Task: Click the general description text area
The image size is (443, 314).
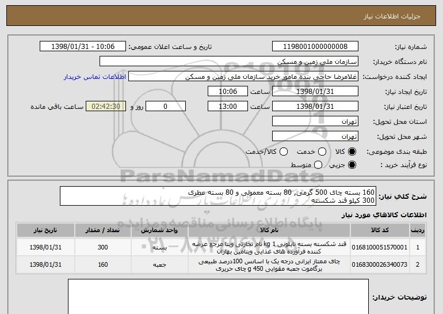Action: [x=218, y=196]
